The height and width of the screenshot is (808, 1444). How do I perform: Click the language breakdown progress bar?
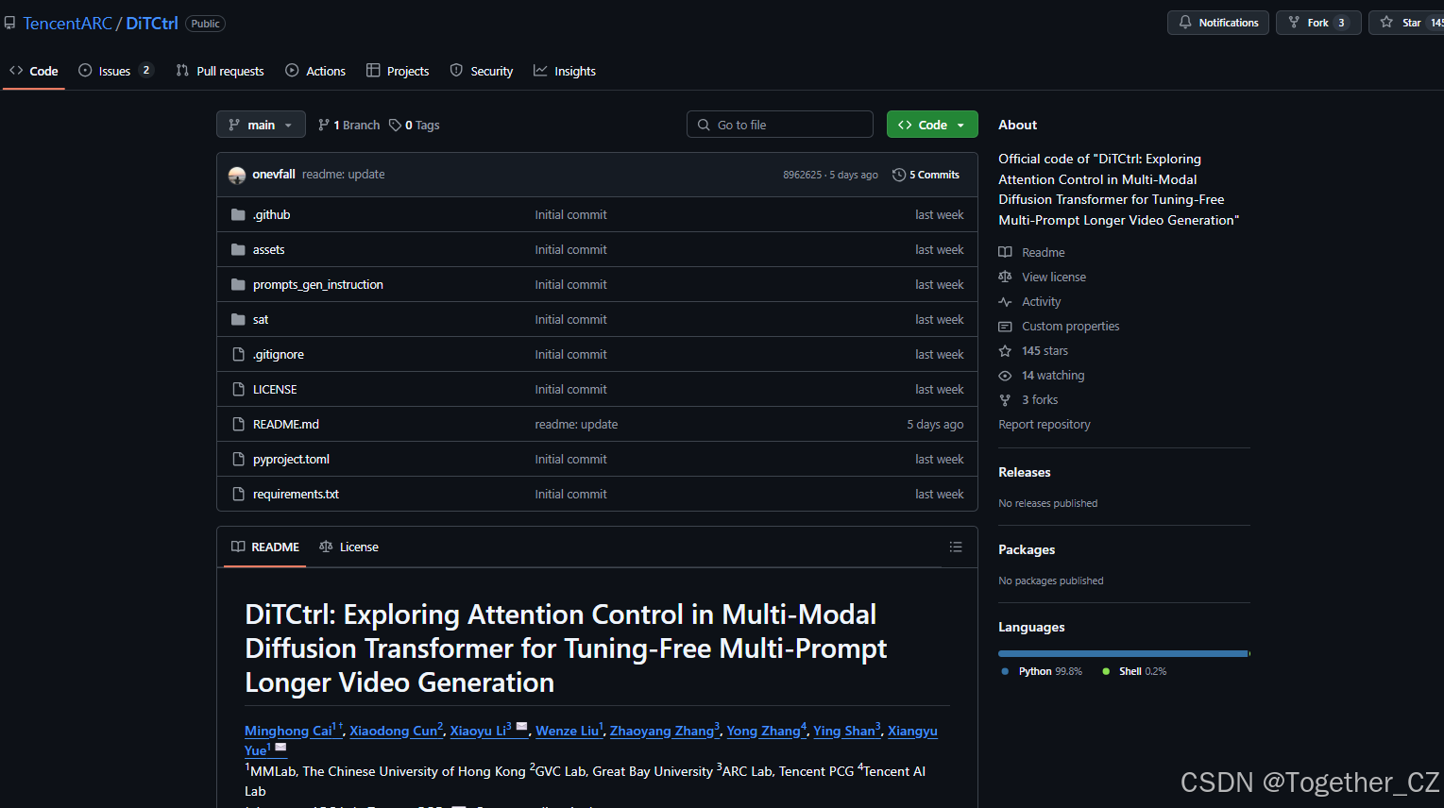1124,653
